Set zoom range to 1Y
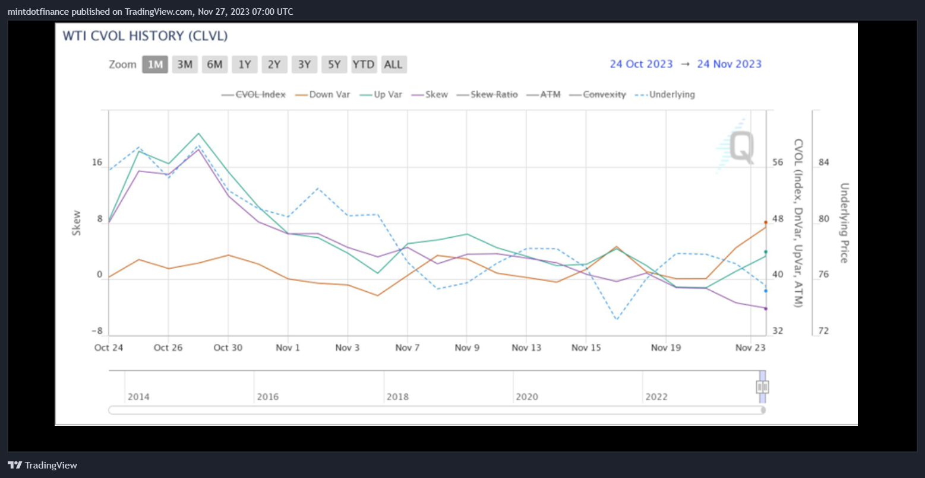The image size is (925, 478). click(x=245, y=65)
